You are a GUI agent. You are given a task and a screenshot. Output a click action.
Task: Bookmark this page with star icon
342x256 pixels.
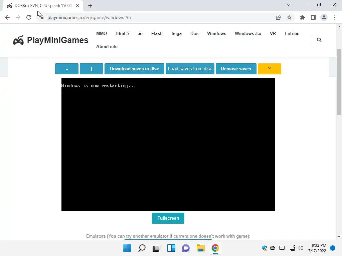(289, 17)
